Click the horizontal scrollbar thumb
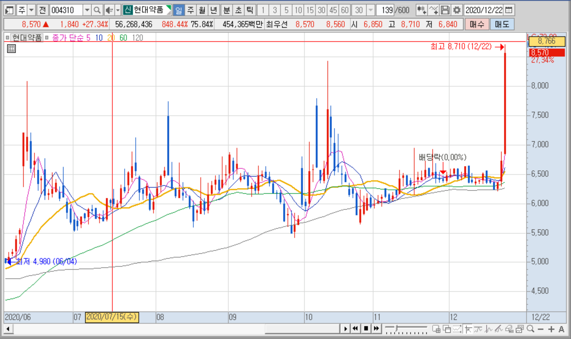Screen dimensions: 571x339 [x=303, y=329]
